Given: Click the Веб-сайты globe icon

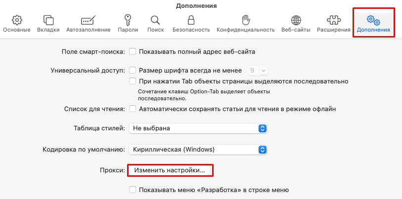Looking at the screenshot, I should point(296,20).
